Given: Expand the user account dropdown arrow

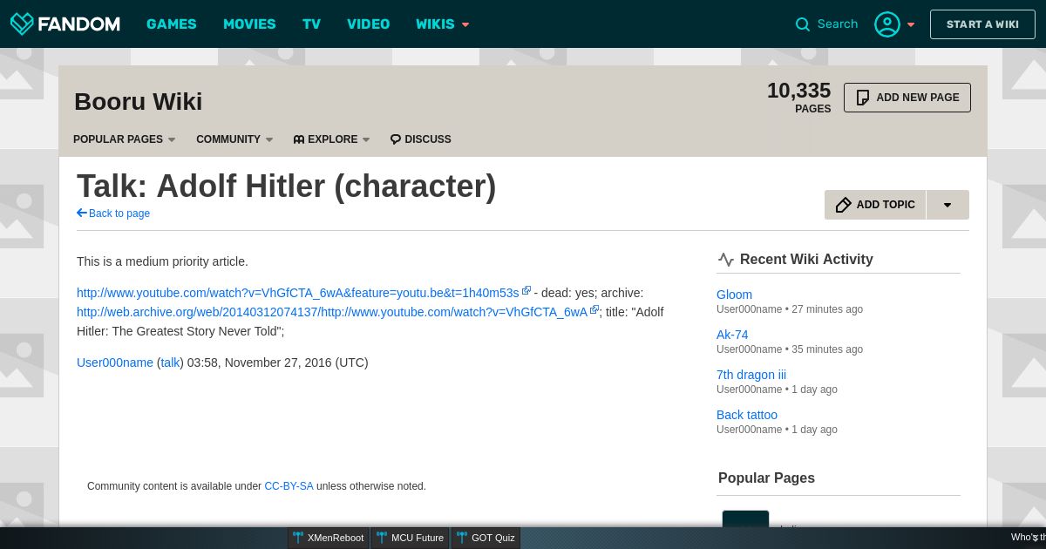Looking at the screenshot, I should click(911, 24).
